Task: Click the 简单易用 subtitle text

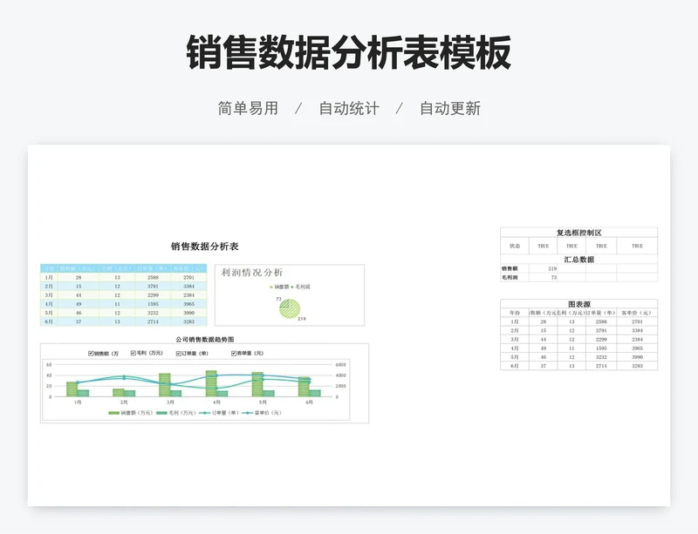Action: point(248,109)
